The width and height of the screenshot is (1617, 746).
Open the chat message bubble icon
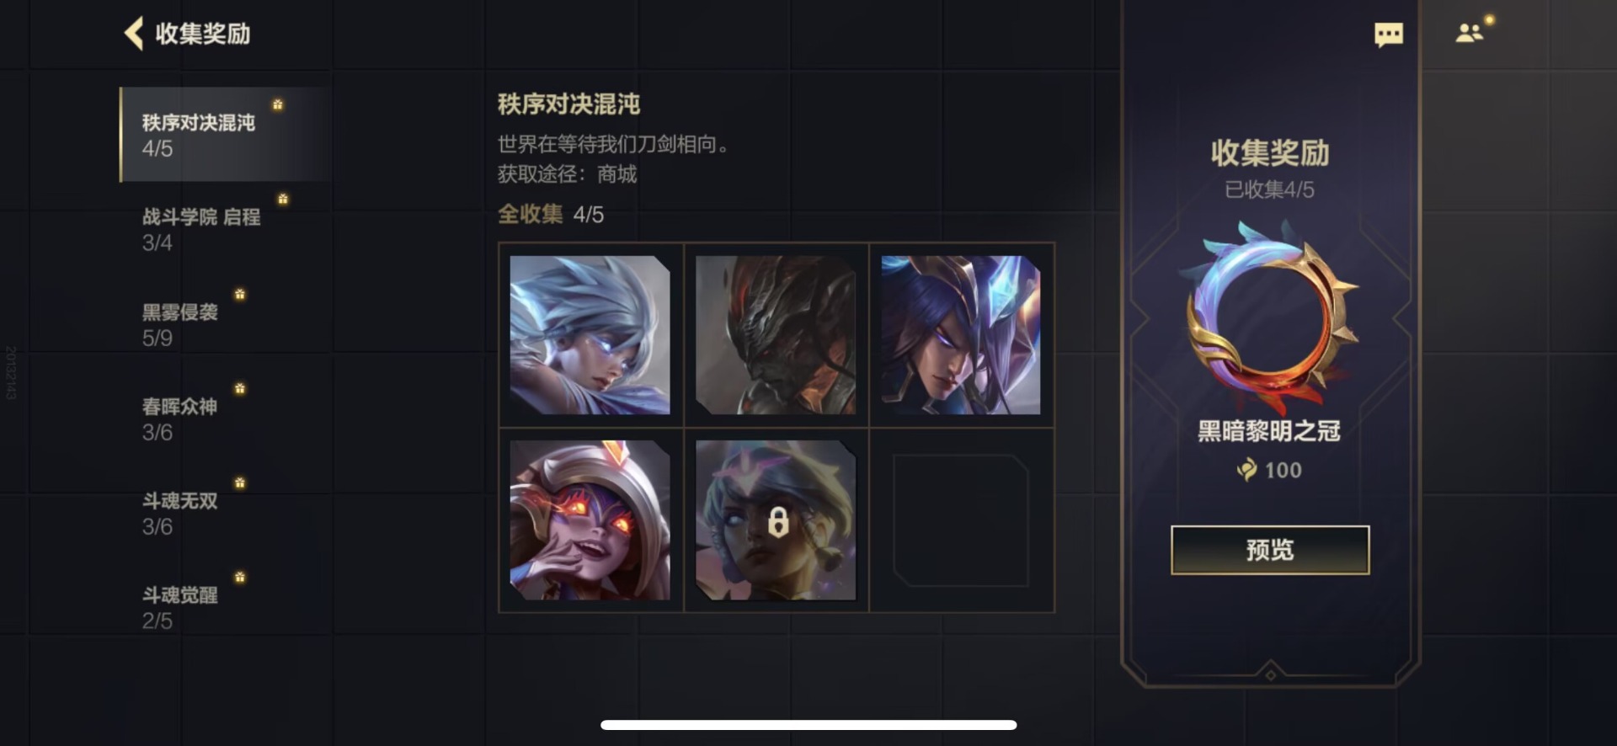coord(1389,35)
